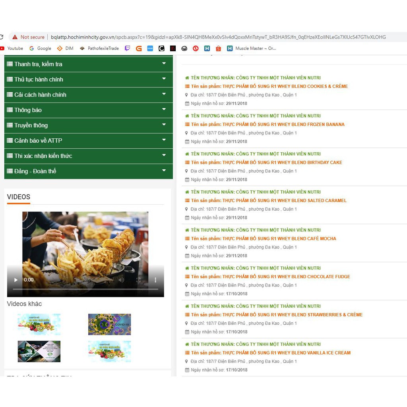Click house icon above VANILLA ICE CREAM
Viewport: 407px width, 407px height.
[x=187, y=344]
